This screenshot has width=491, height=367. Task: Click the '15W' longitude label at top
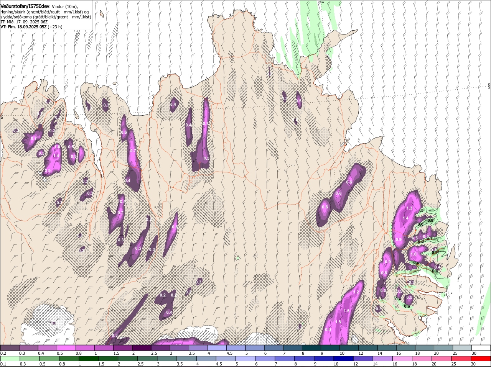[321, 2]
